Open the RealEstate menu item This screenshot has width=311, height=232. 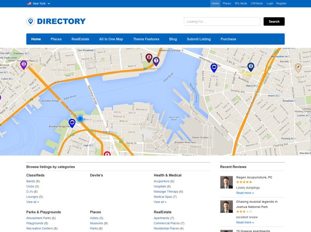[80, 39]
